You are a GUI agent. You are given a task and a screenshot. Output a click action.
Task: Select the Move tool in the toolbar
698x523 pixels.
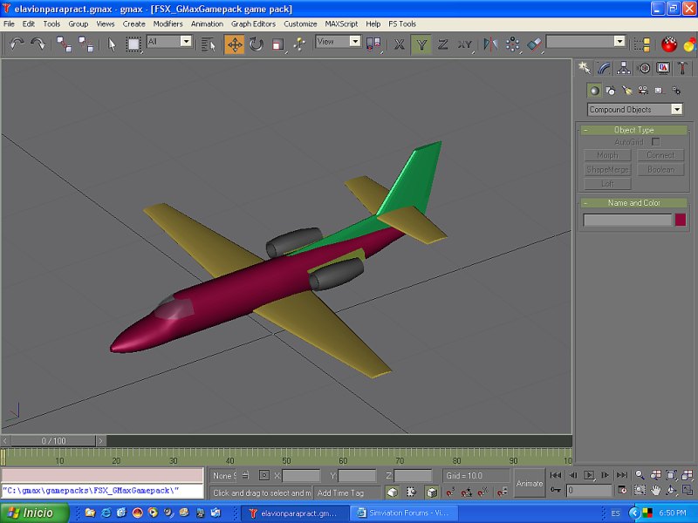[235, 44]
